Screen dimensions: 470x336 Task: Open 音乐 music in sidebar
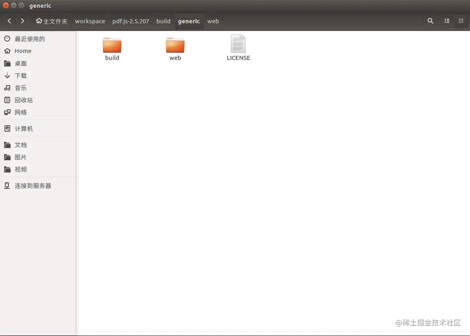click(x=38, y=88)
